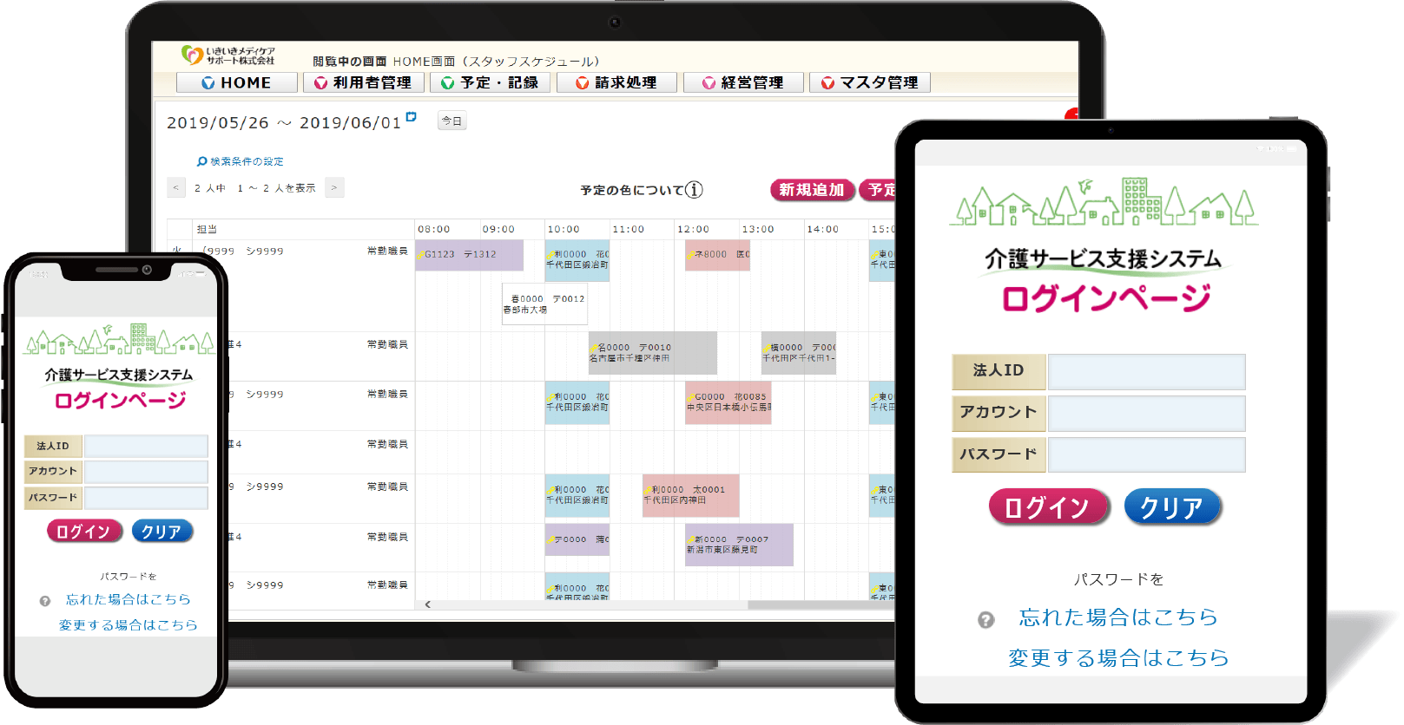Click the magnifier icon for 検索条件の設定
Image resolution: width=1404 pixels, height=725 pixels.
(201, 161)
